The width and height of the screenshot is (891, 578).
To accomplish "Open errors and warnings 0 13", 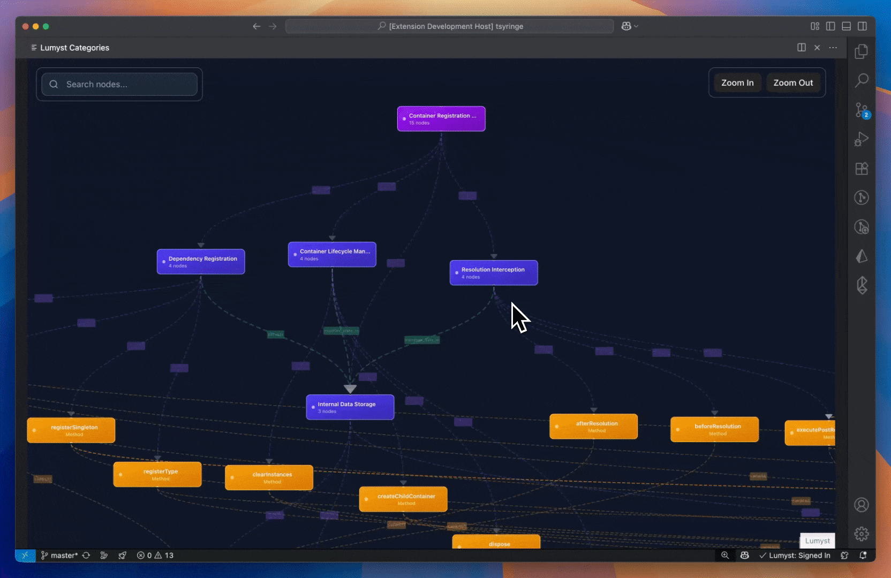I will (x=155, y=556).
